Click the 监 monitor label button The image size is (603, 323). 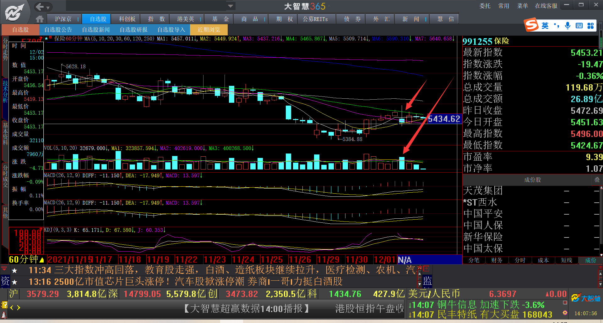point(427,281)
